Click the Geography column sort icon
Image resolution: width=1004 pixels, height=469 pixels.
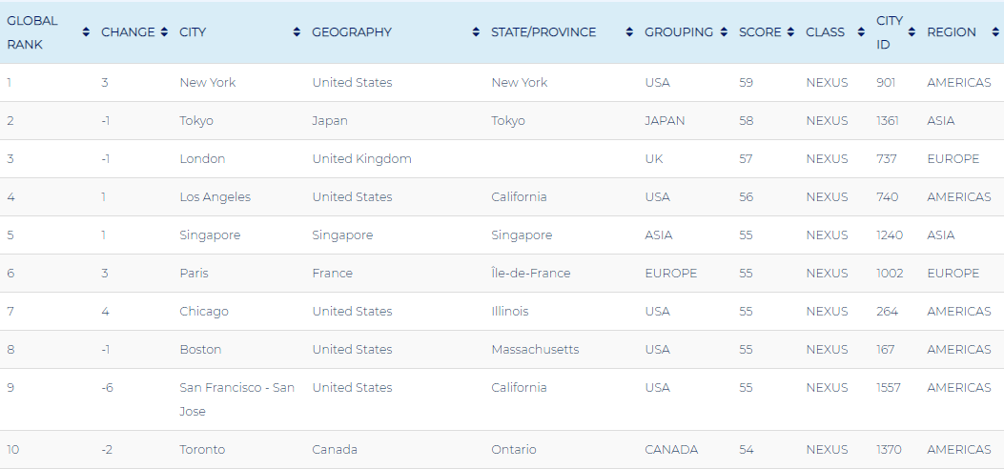coord(476,32)
